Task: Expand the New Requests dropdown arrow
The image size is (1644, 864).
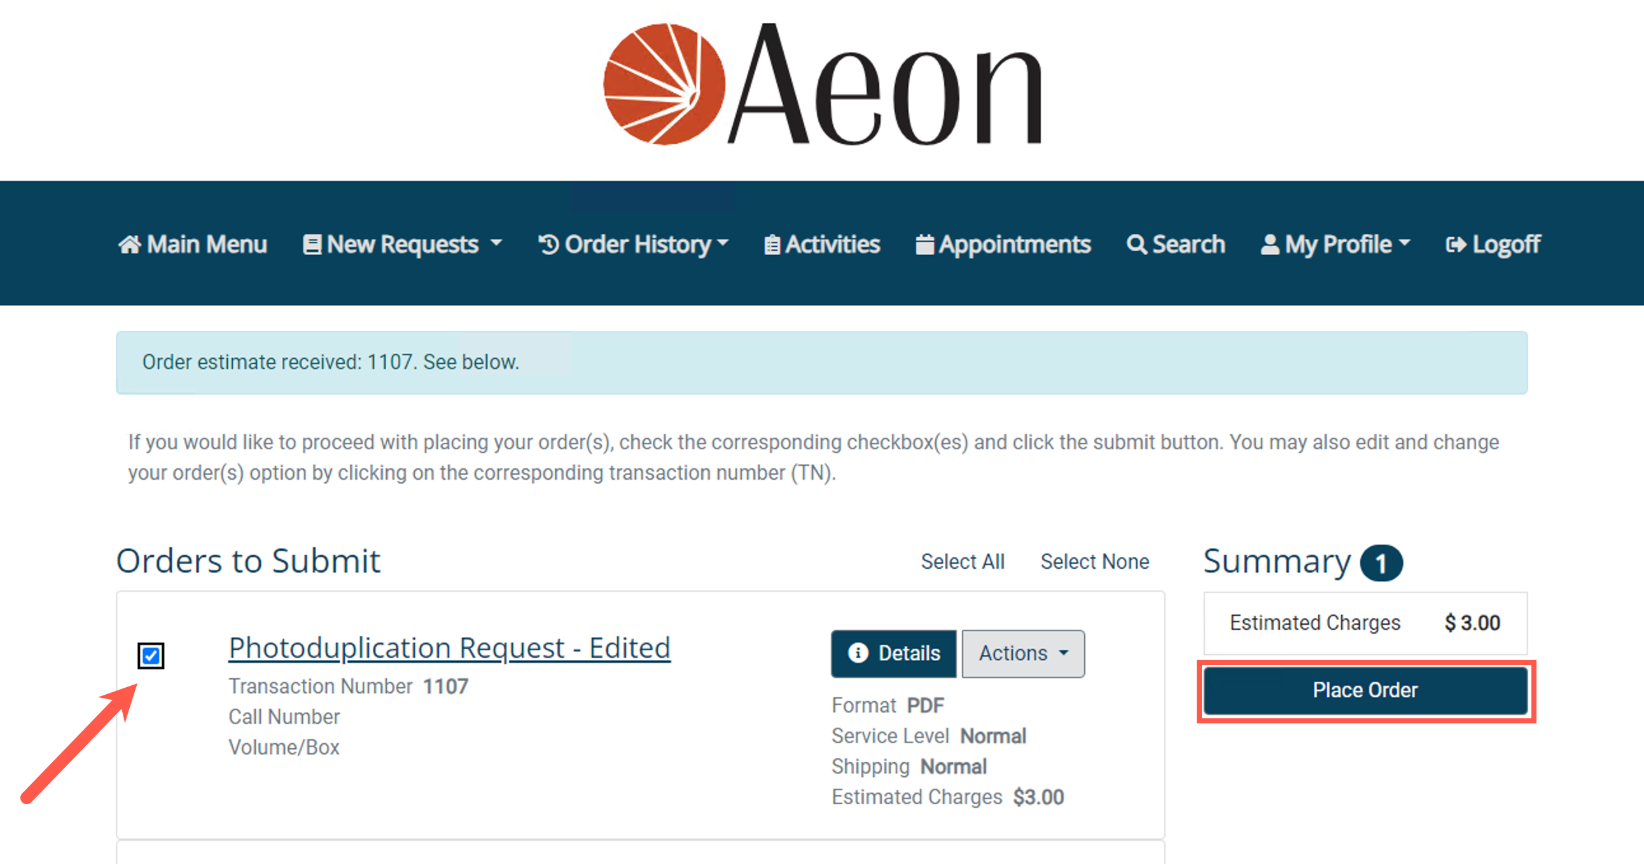Action: 496,243
